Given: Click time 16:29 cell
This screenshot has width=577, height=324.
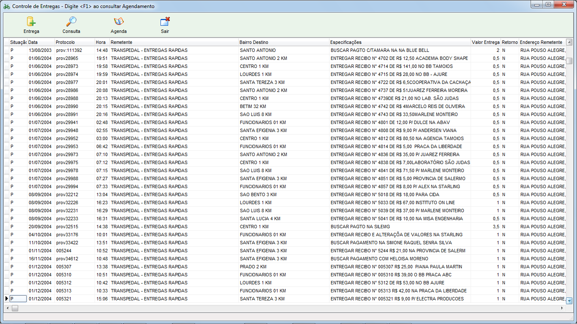Looking at the screenshot, I should (102, 211).
